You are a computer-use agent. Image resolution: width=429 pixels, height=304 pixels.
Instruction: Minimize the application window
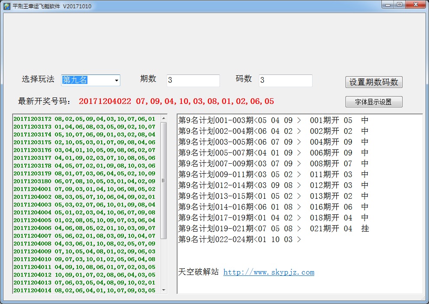388,5
